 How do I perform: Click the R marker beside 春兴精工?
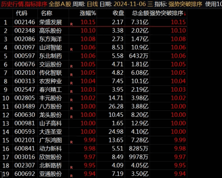pyautogui.click(x=71, y=92)
